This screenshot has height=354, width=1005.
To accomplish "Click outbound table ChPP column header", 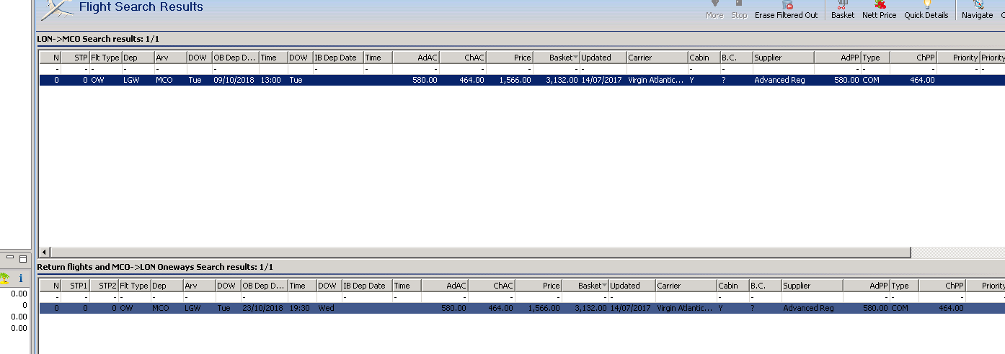I will (x=913, y=58).
